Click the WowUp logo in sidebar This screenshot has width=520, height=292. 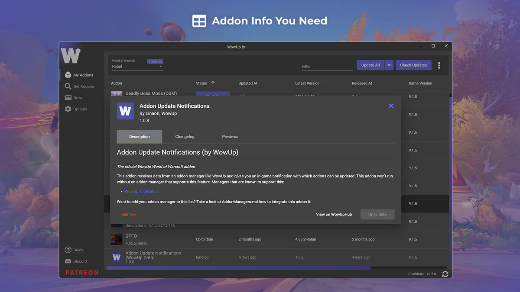(x=71, y=55)
